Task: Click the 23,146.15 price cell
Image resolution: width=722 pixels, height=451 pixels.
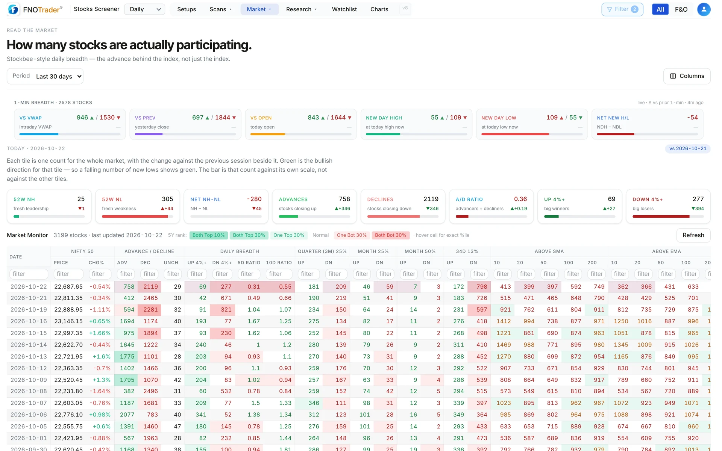Action: pyautogui.click(x=68, y=321)
